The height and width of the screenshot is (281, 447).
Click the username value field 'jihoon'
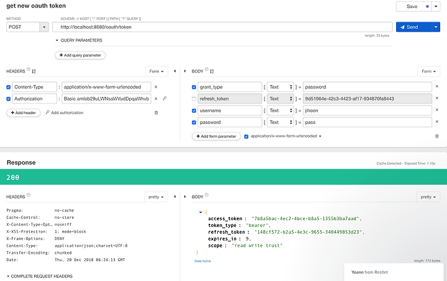click(368, 110)
